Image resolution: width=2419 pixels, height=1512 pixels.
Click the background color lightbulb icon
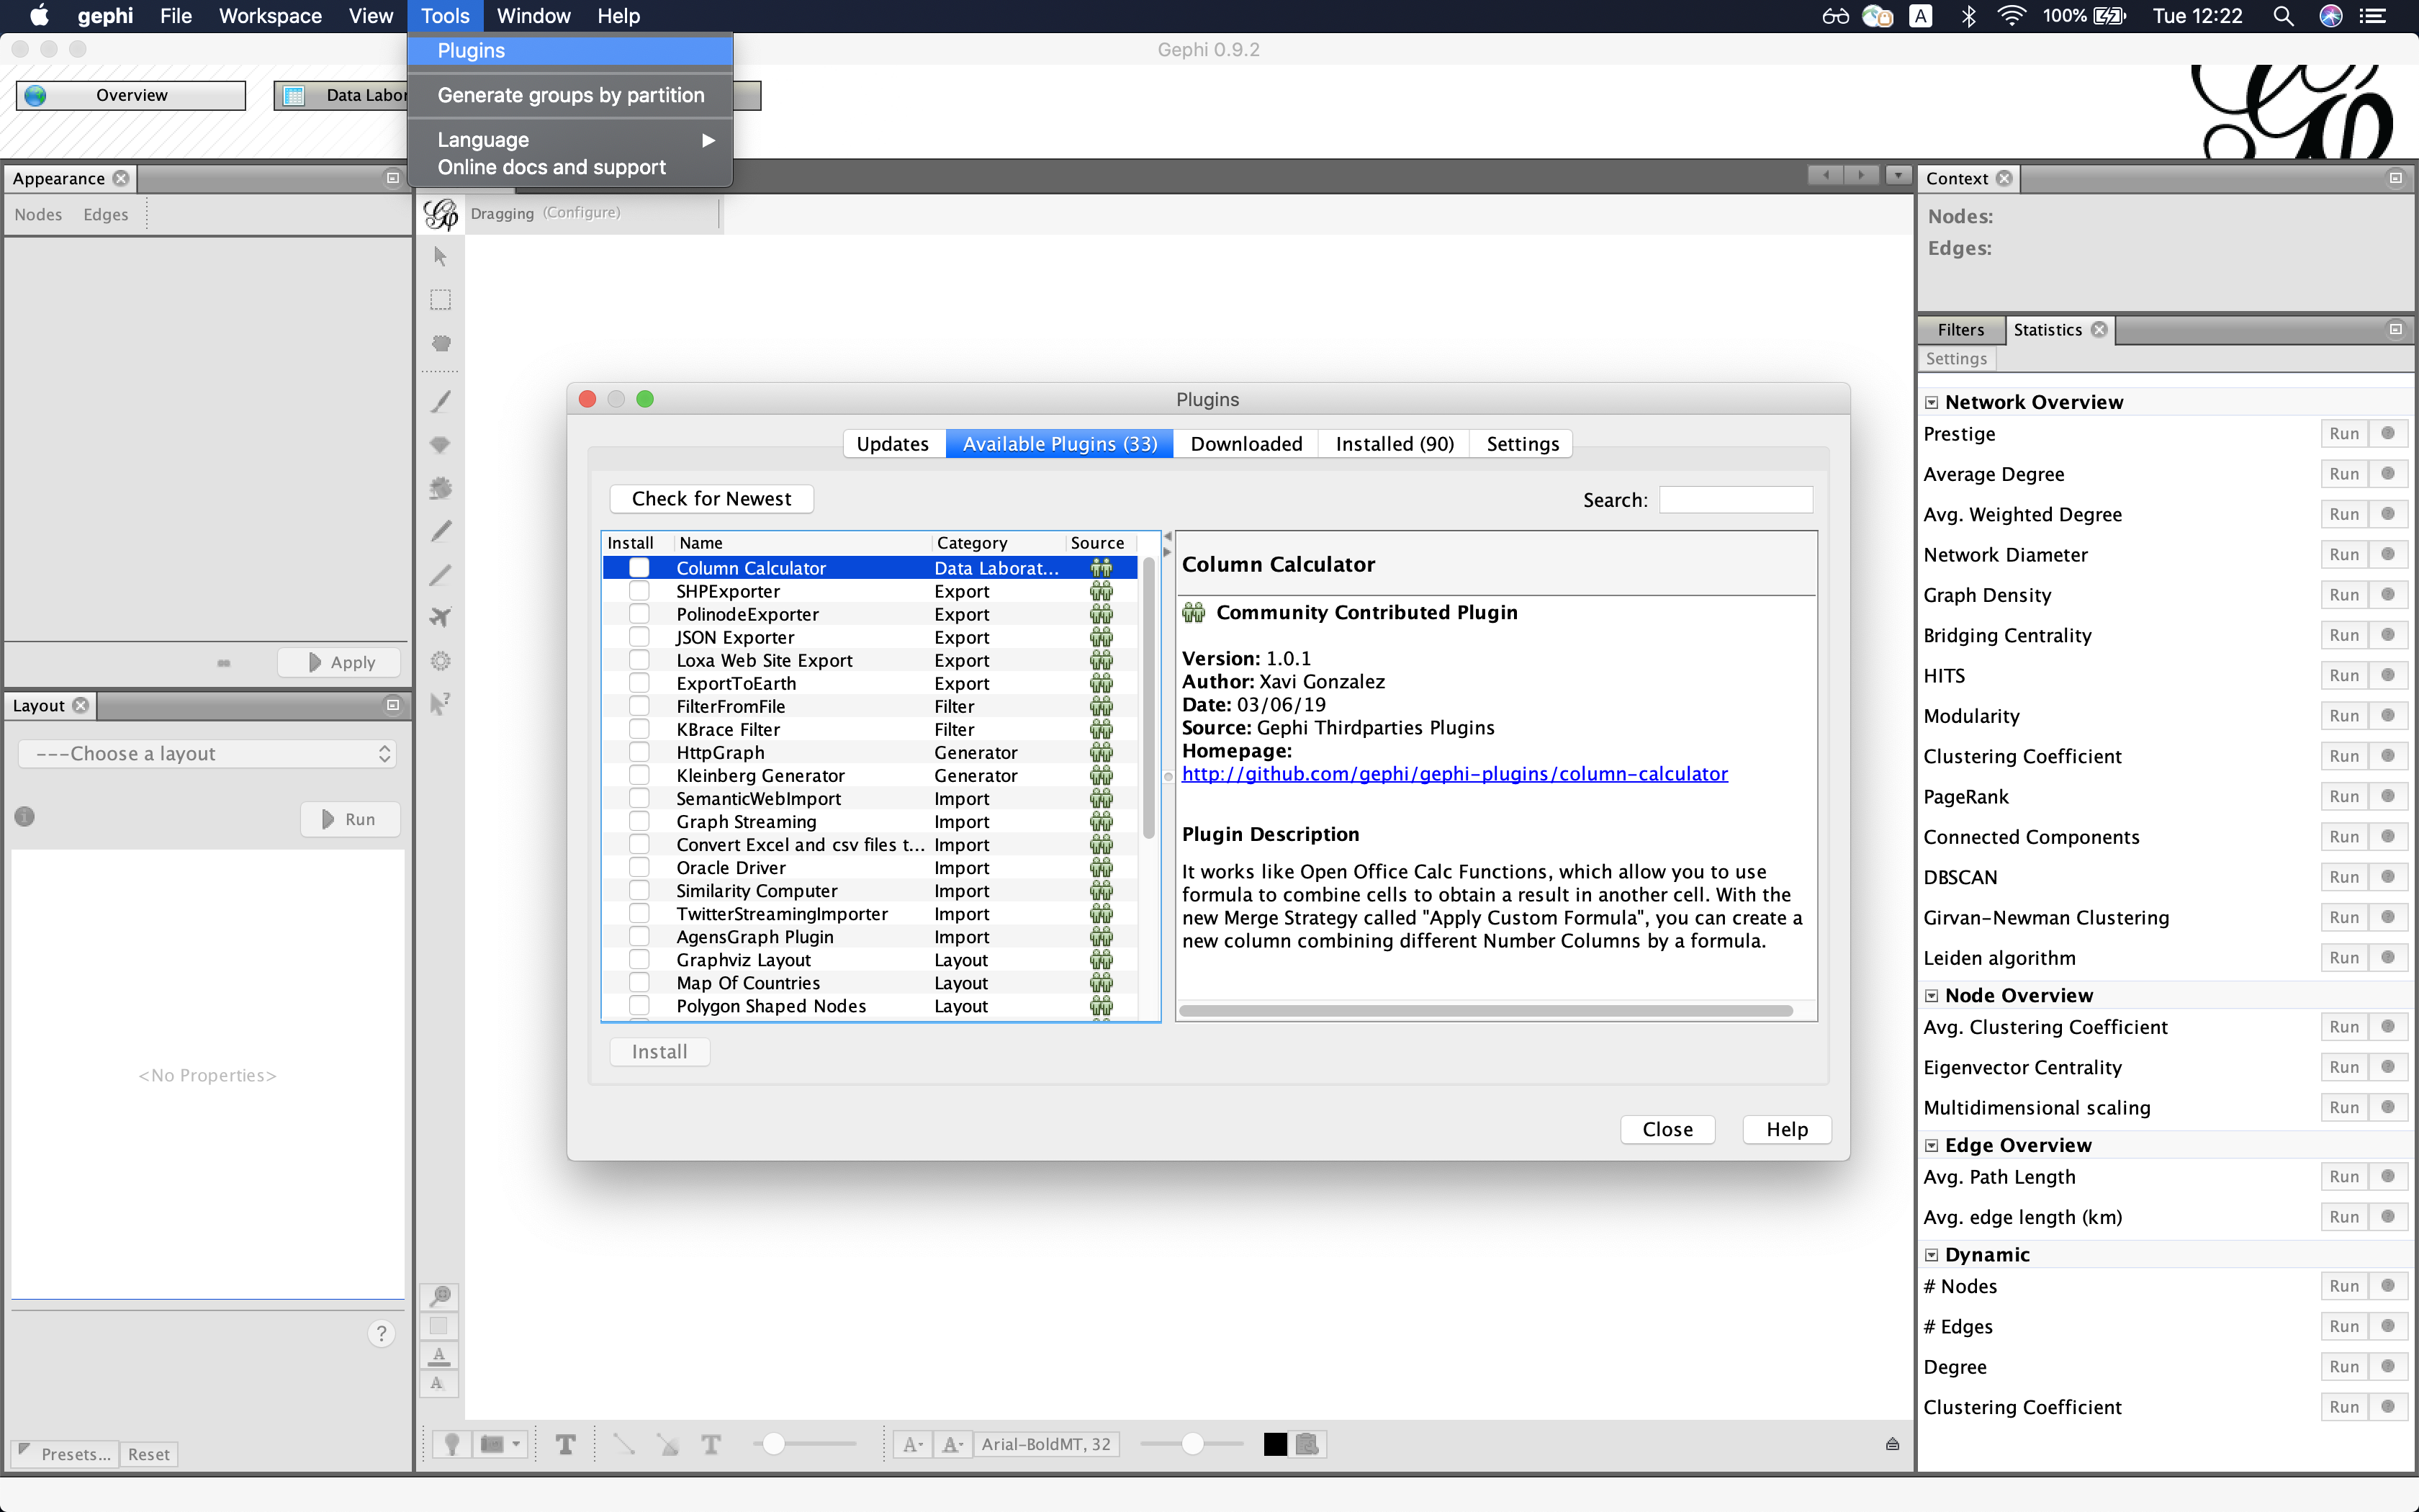tap(452, 1444)
